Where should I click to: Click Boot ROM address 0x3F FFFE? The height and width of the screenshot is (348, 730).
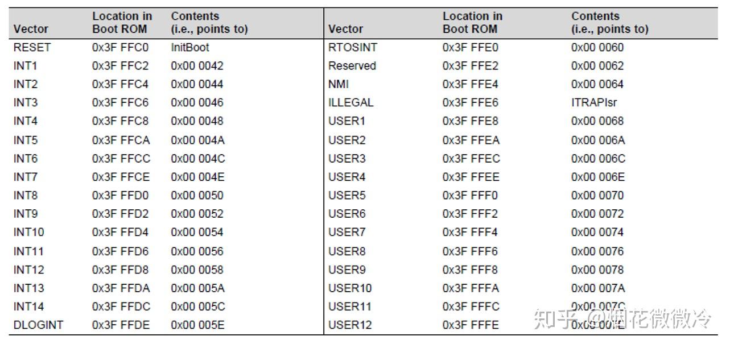tap(470, 325)
